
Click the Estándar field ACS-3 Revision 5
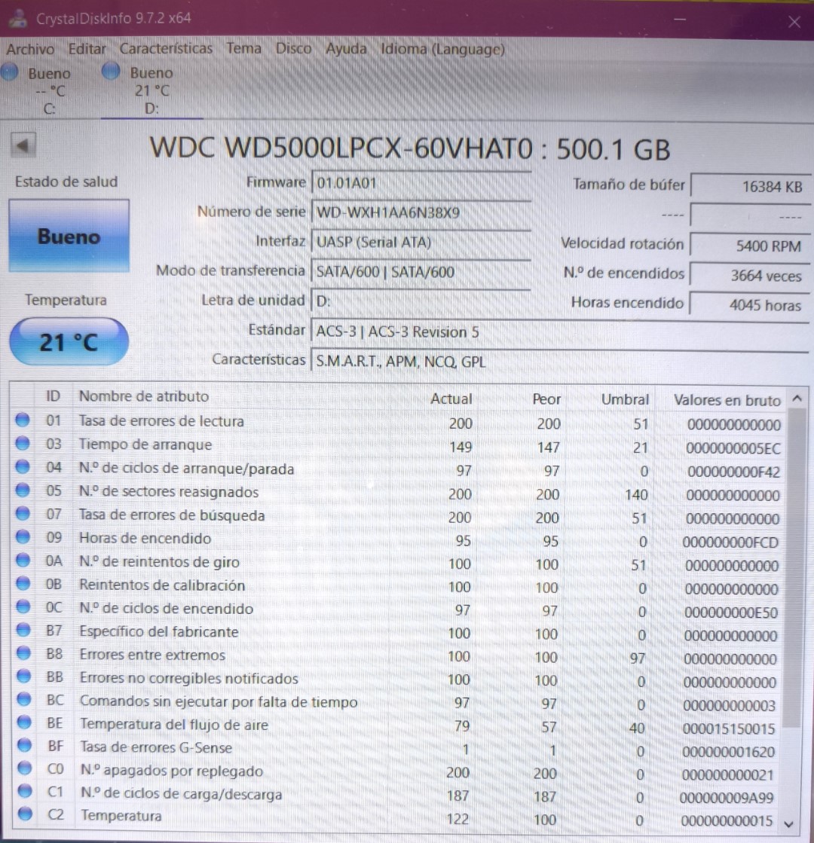[559, 331]
